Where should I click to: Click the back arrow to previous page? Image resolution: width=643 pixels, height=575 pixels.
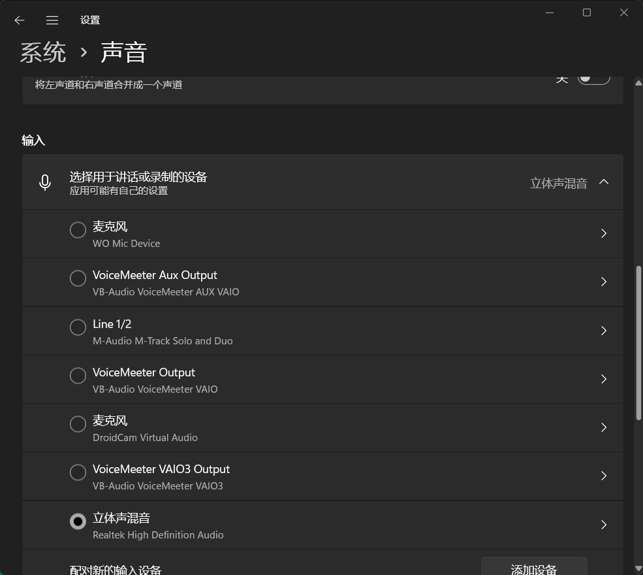tap(19, 20)
